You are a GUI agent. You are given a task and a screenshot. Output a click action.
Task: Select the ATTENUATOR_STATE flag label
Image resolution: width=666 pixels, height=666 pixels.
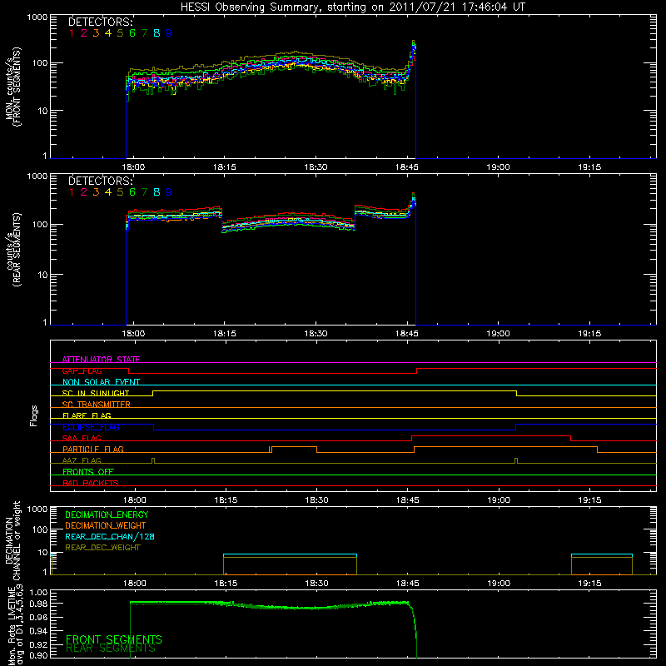[x=101, y=360]
